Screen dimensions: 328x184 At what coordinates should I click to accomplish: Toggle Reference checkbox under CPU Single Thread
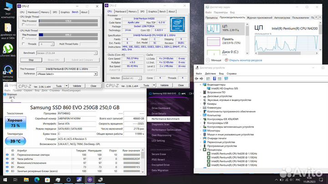coord(23,25)
